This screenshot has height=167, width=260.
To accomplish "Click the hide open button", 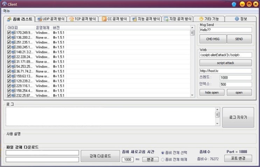I will click(x=212, y=92).
